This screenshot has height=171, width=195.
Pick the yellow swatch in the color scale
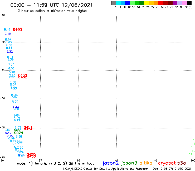point(147,3)
